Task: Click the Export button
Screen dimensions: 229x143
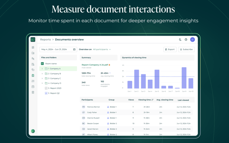Action: (170, 49)
